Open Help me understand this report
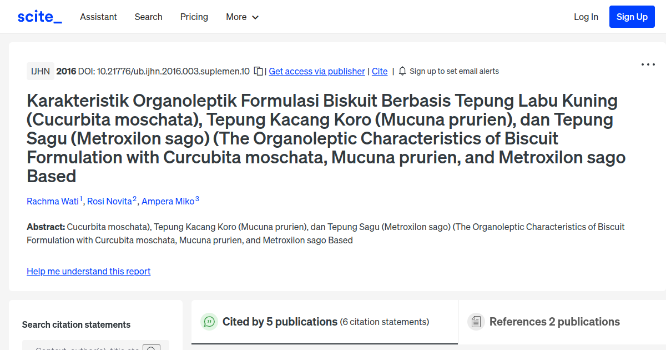Image resolution: width=666 pixels, height=350 pixels. click(88, 271)
